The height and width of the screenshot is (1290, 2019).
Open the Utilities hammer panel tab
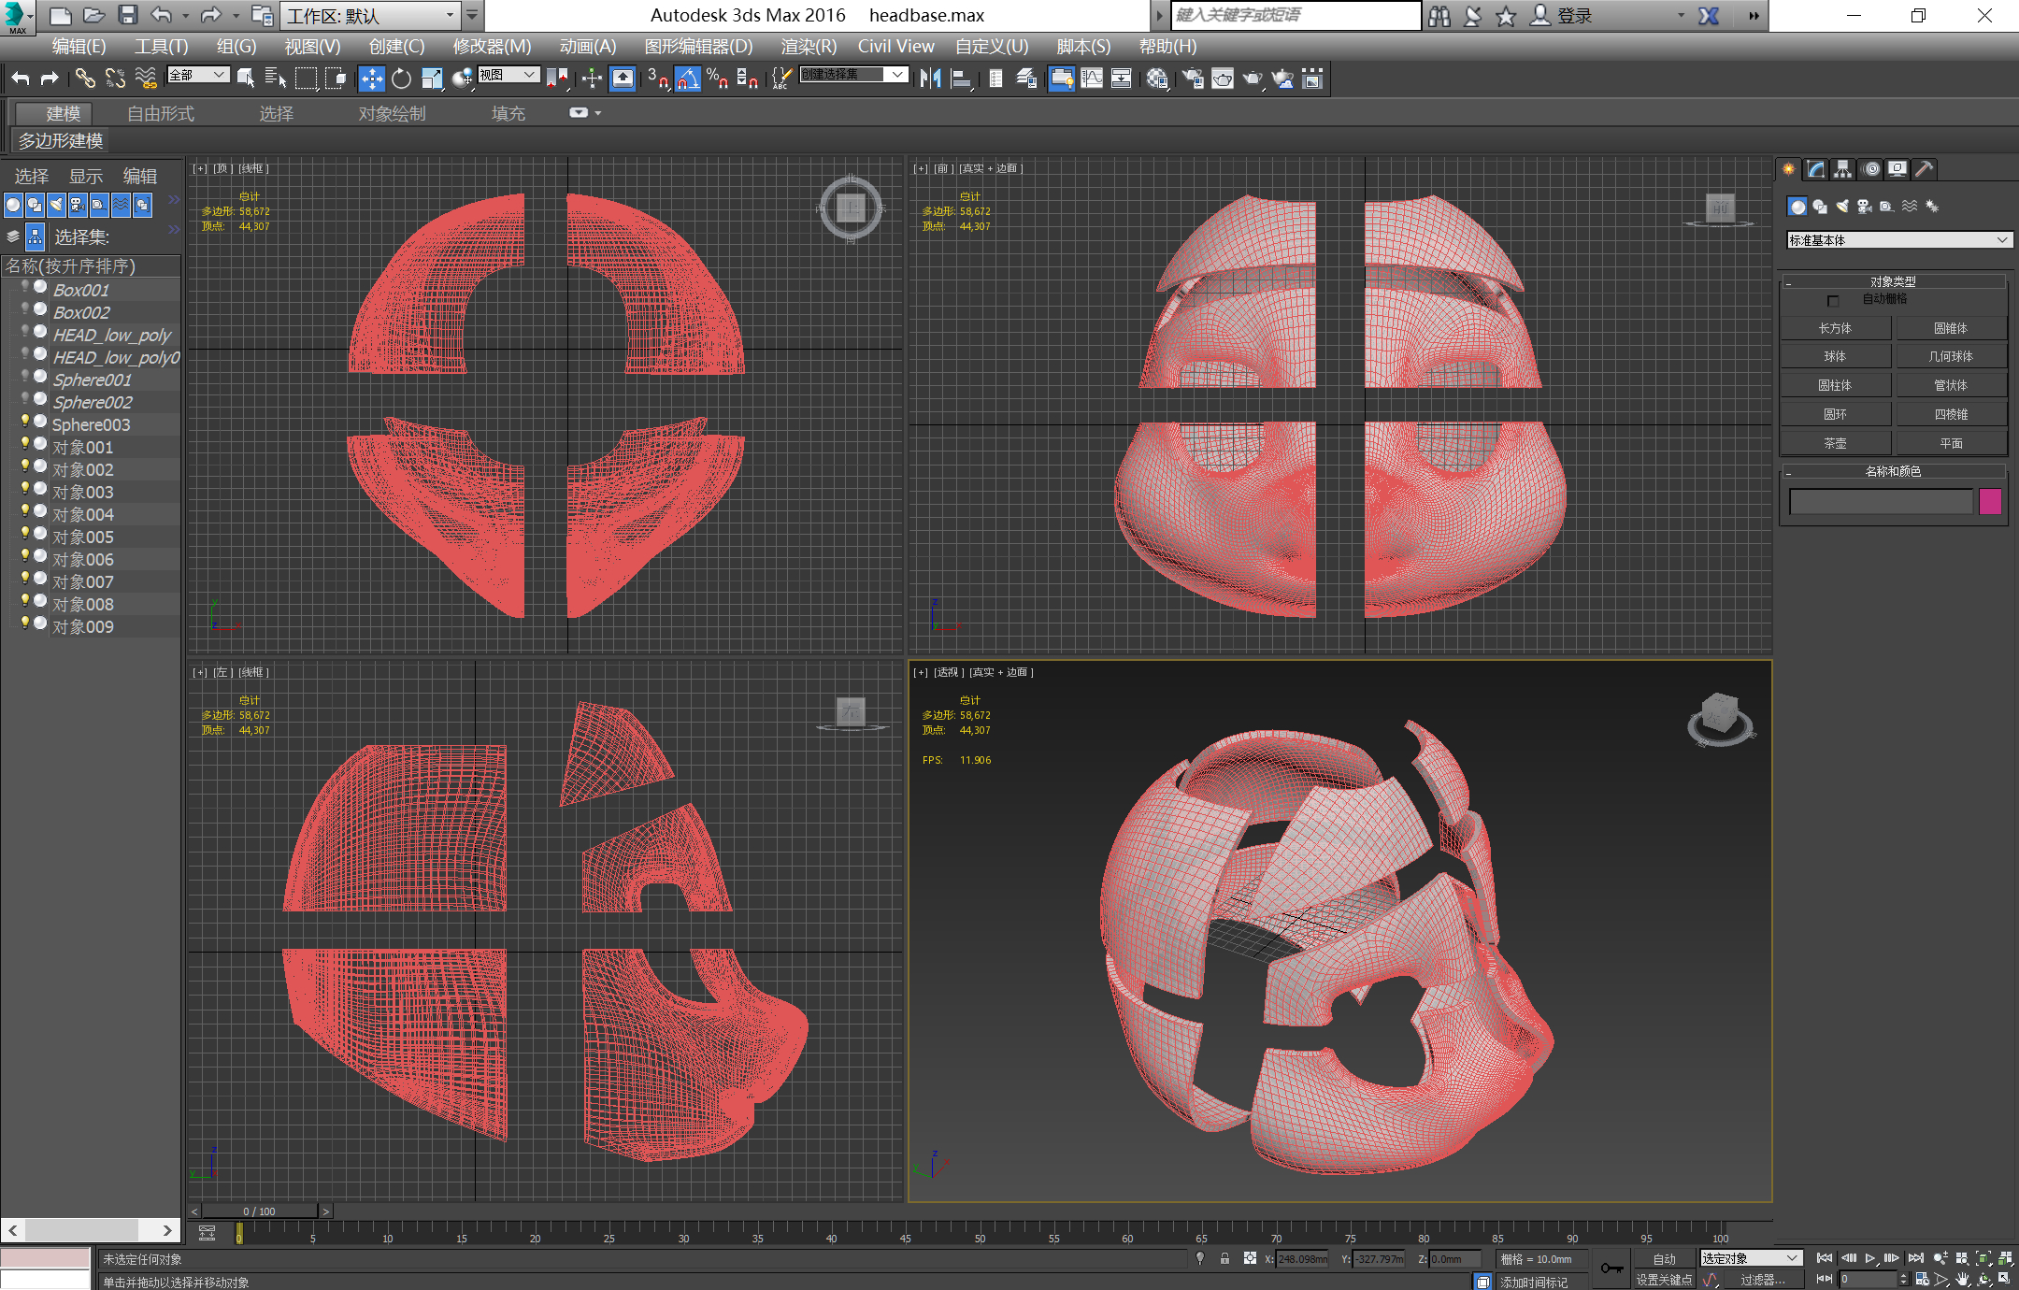[1924, 169]
